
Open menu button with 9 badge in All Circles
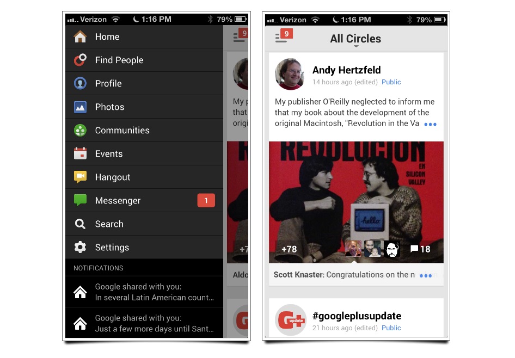click(284, 36)
